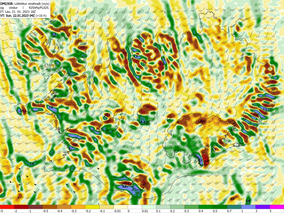This screenshot has width=284, height=213.
Task: Click the '1.7' value on the map
Action: [x=71, y=148]
